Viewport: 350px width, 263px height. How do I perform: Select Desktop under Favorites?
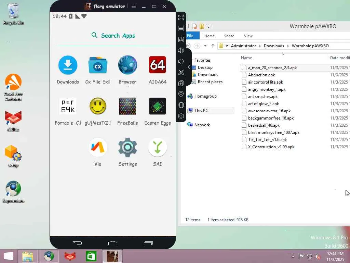(x=205, y=67)
